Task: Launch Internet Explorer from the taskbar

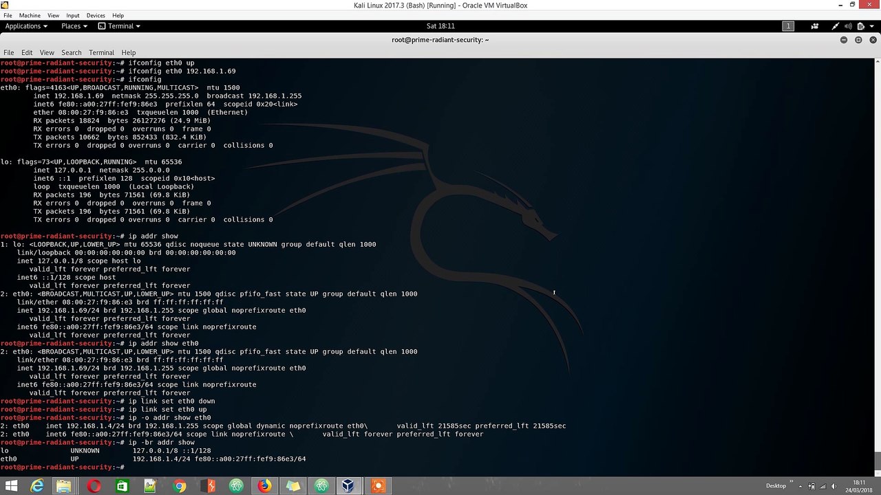Action: click(36, 486)
